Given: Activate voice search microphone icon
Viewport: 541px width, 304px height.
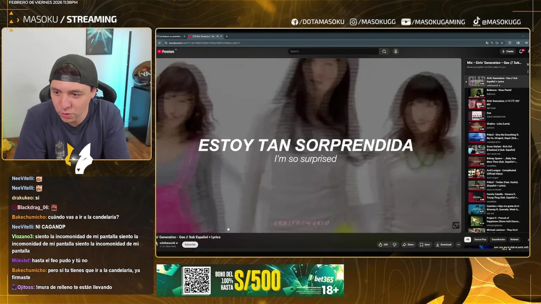Looking at the screenshot, I should pyautogui.click(x=396, y=52).
